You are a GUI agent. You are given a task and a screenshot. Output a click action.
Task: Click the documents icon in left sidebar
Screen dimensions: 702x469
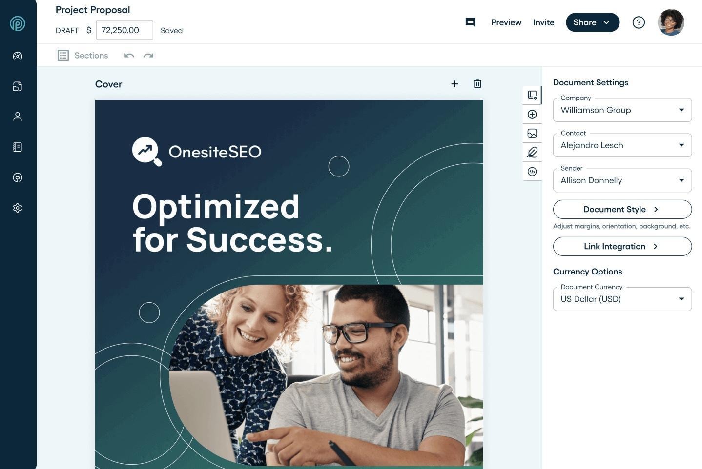18,86
